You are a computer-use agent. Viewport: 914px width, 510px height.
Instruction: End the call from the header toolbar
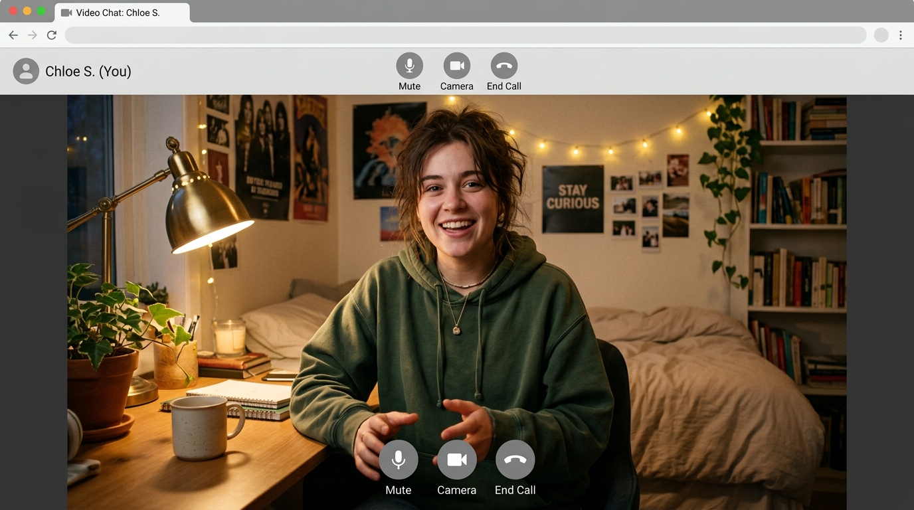[504, 66]
